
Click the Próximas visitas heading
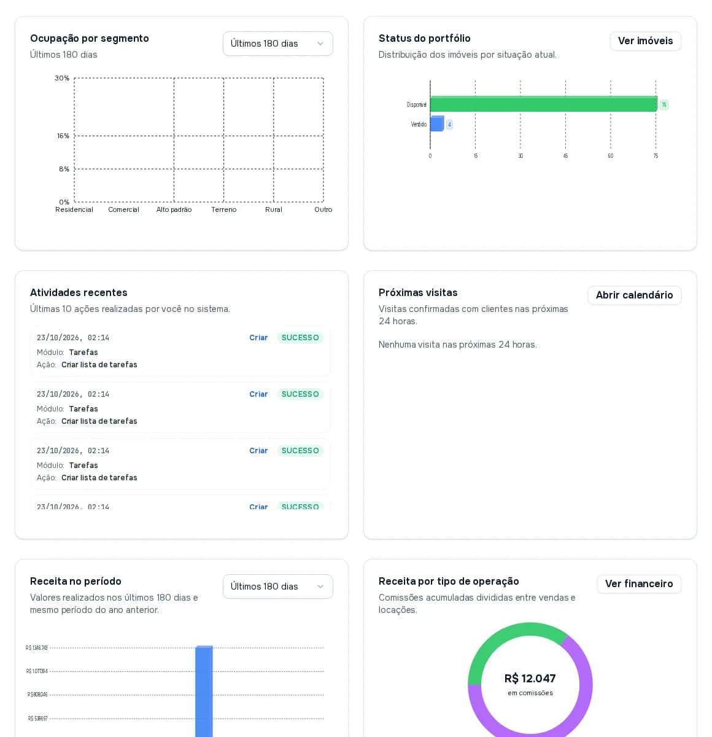pos(418,293)
